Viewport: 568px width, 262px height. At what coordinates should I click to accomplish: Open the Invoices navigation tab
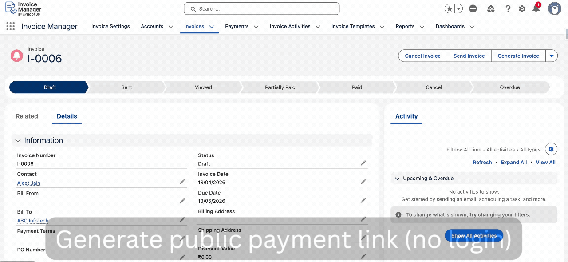pyautogui.click(x=194, y=26)
